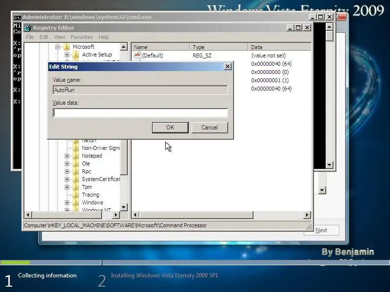The image size is (390, 292).
Task: Expand the Ole key
Action: tap(67, 164)
